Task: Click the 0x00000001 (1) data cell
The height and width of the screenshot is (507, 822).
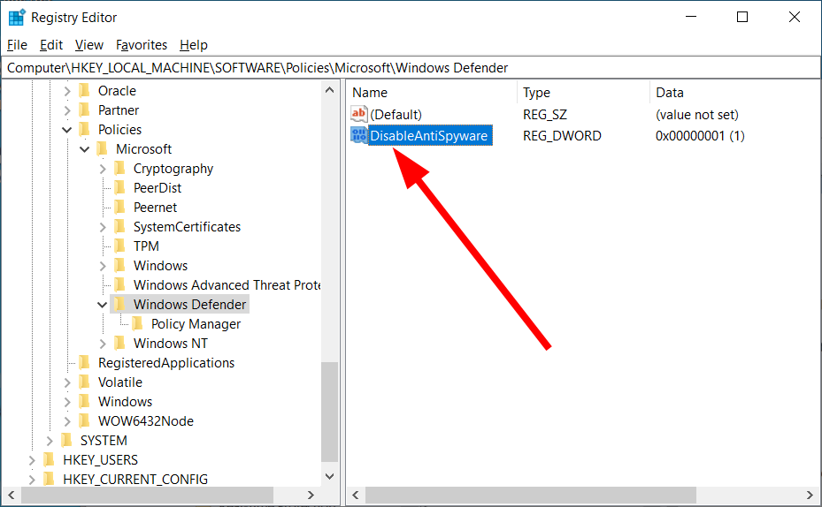Action: (700, 136)
